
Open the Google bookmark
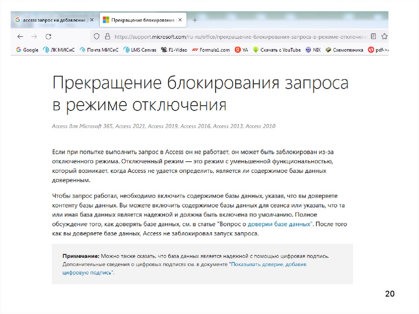pos(27,50)
